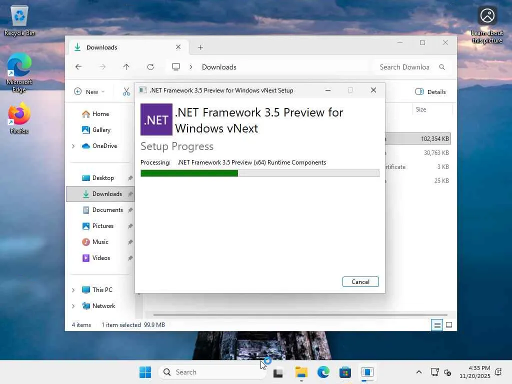Navigate up one folder level
512x384 pixels.
(126, 67)
